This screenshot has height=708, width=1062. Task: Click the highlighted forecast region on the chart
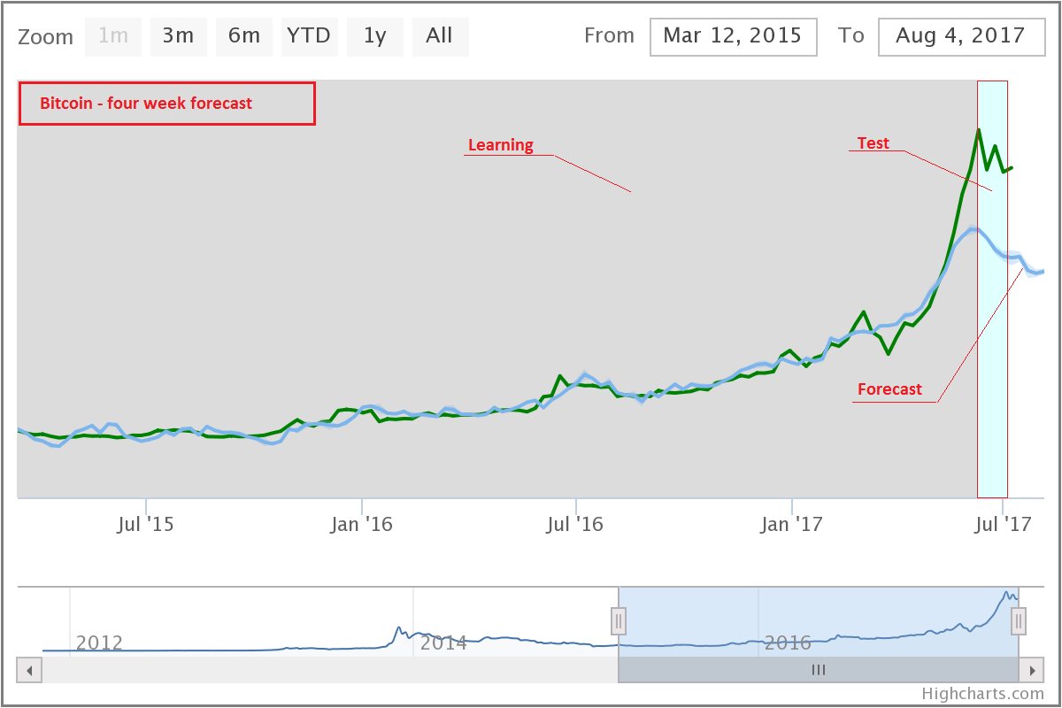pyautogui.click(x=991, y=288)
